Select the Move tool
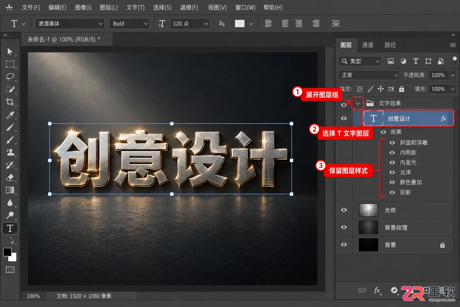460x307 pixels. 10,51
